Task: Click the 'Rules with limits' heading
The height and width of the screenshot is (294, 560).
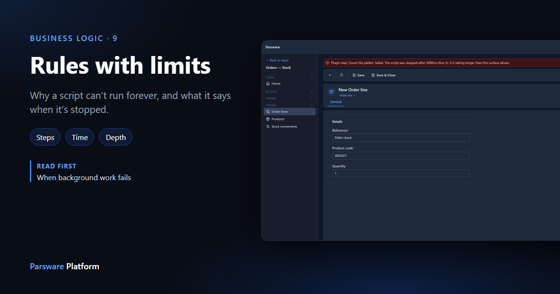Action: tap(120, 66)
